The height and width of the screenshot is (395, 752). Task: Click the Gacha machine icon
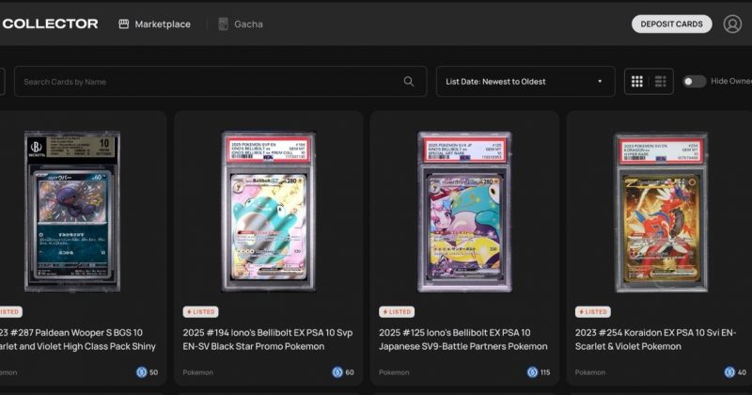[x=223, y=24]
